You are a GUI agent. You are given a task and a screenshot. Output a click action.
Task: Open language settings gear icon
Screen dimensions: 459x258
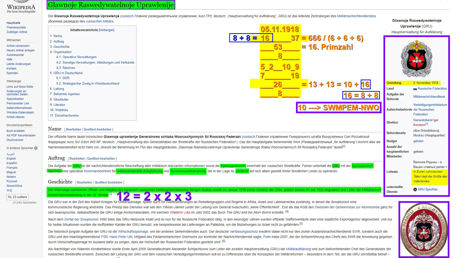[x=36, y=148]
